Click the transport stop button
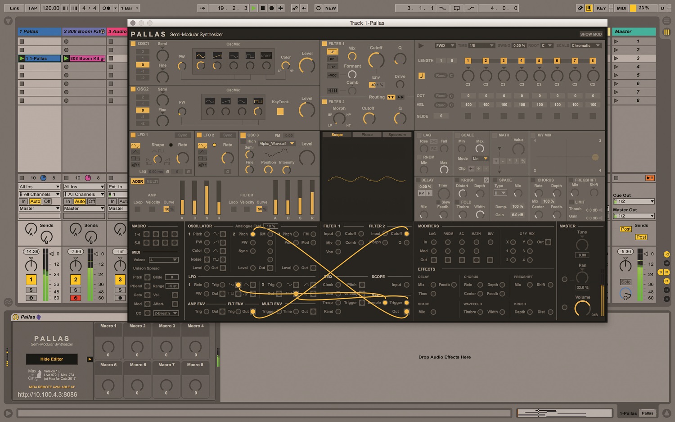This screenshot has height=422, width=675. tap(263, 8)
